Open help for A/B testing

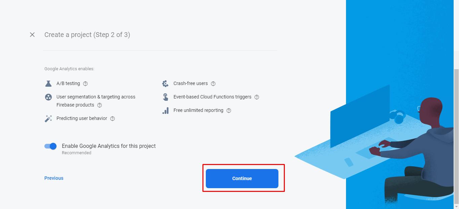pos(85,84)
